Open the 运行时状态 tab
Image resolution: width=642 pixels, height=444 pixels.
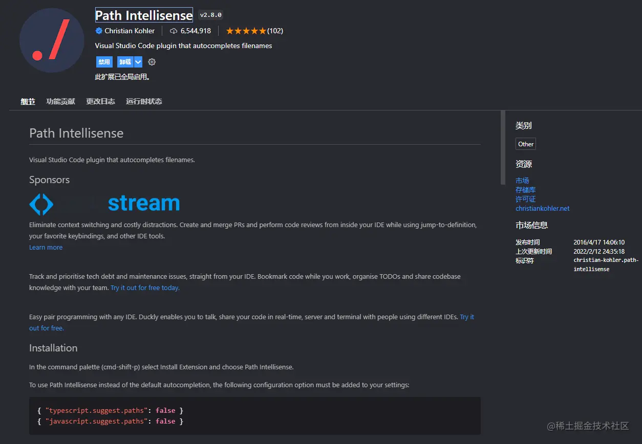pyautogui.click(x=144, y=101)
